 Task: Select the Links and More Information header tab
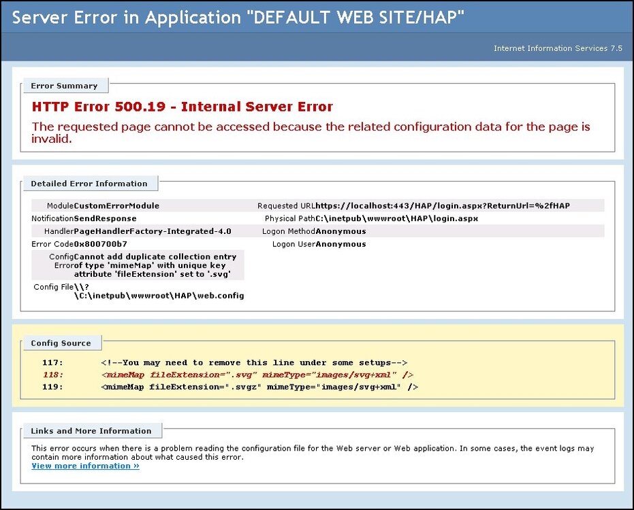click(91, 430)
